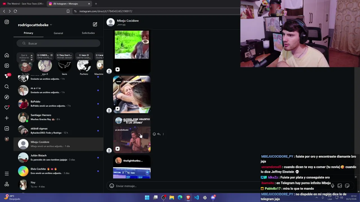Open profile avatar in sidebar

tap(7, 139)
